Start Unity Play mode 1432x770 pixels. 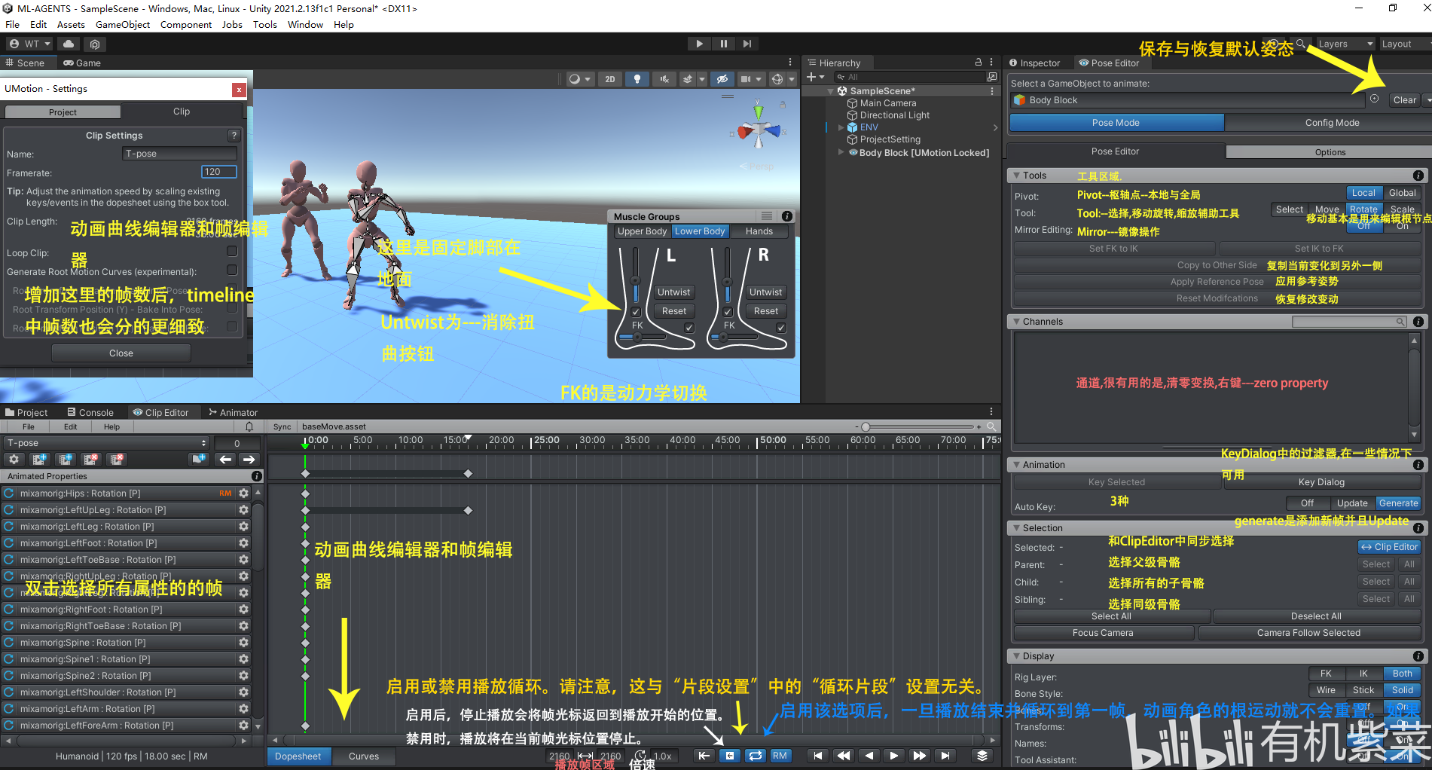[x=699, y=44]
